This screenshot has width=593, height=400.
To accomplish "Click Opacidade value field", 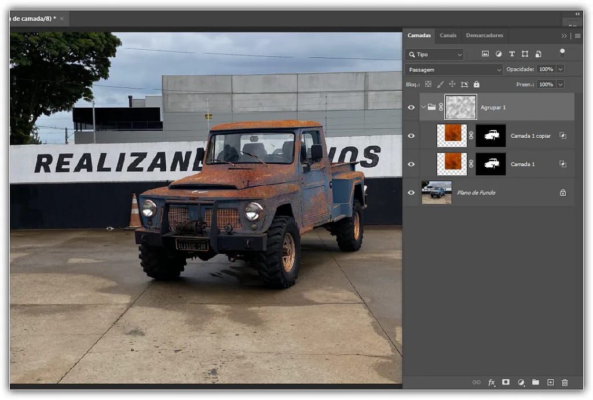I will [x=547, y=69].
